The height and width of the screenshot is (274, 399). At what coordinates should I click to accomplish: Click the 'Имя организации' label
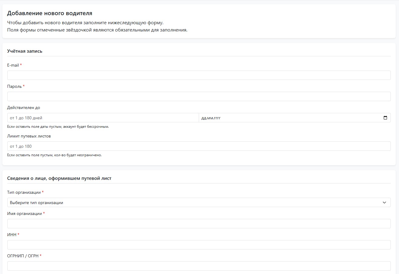(25, 214)
